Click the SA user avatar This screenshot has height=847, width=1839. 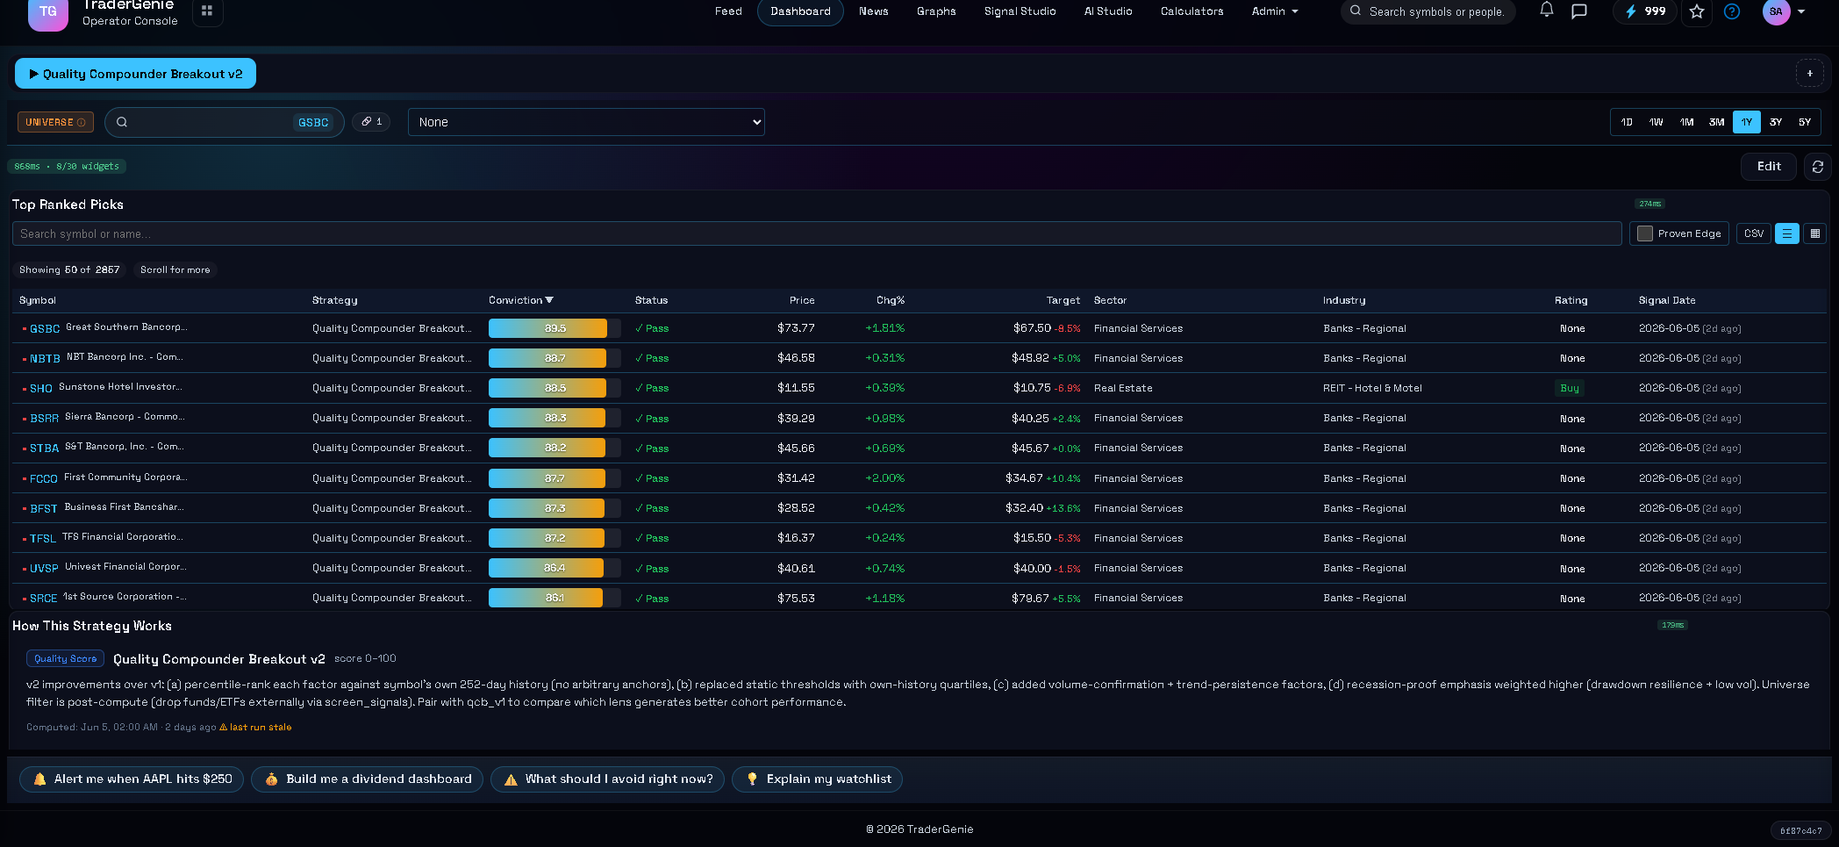point(1776,11)
